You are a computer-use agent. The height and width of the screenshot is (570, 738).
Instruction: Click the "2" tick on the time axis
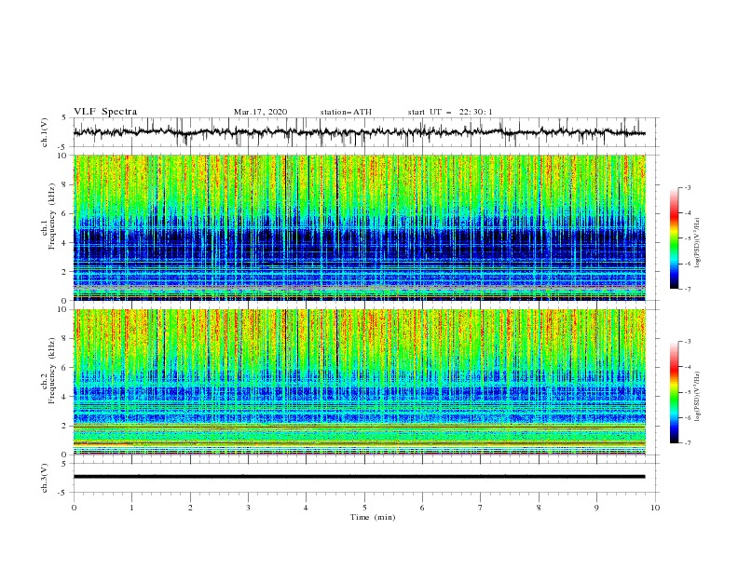pos(190,508)
